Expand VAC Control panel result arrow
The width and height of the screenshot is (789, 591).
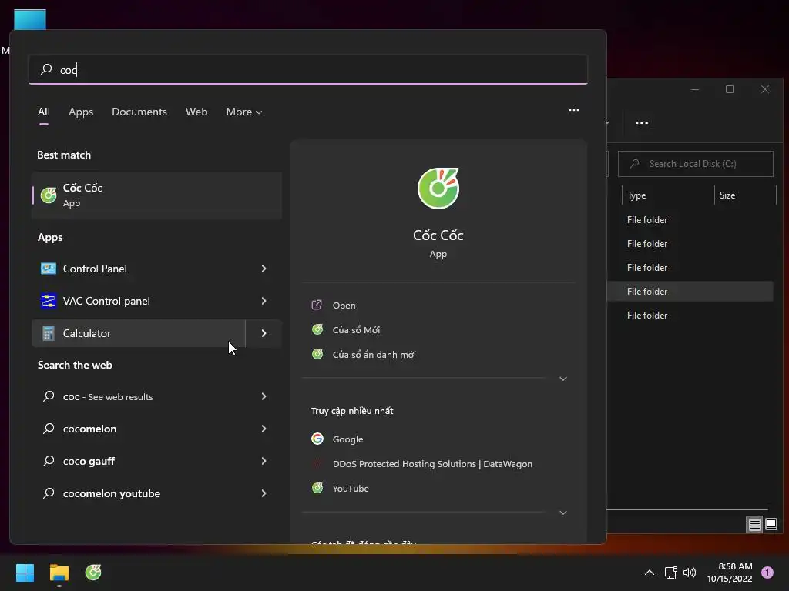tap(264, 301)
